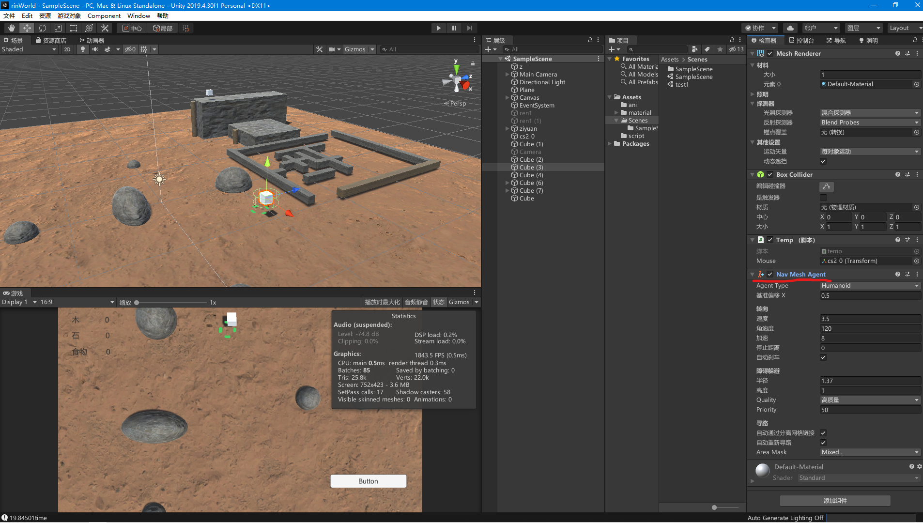This screenshot has height=523, width=923.
Task: Open the Edit menu
Action: pyautogui.click(x=27, y=16)
